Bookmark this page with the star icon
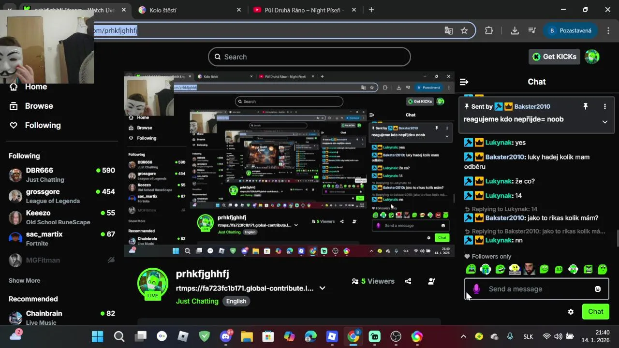Screen dimensions: 619x348 464,30
